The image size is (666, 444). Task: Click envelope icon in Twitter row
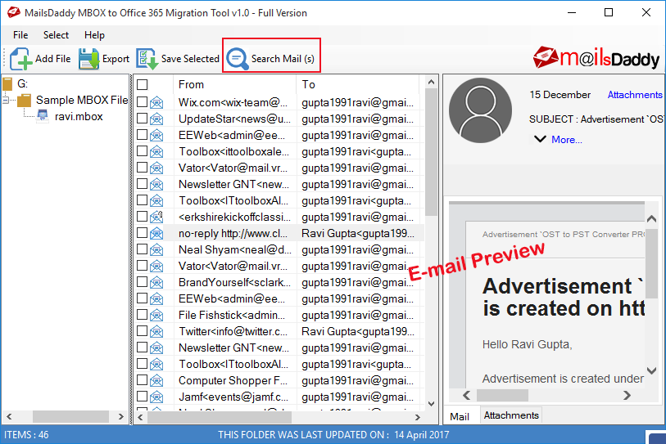click(156, 332)
